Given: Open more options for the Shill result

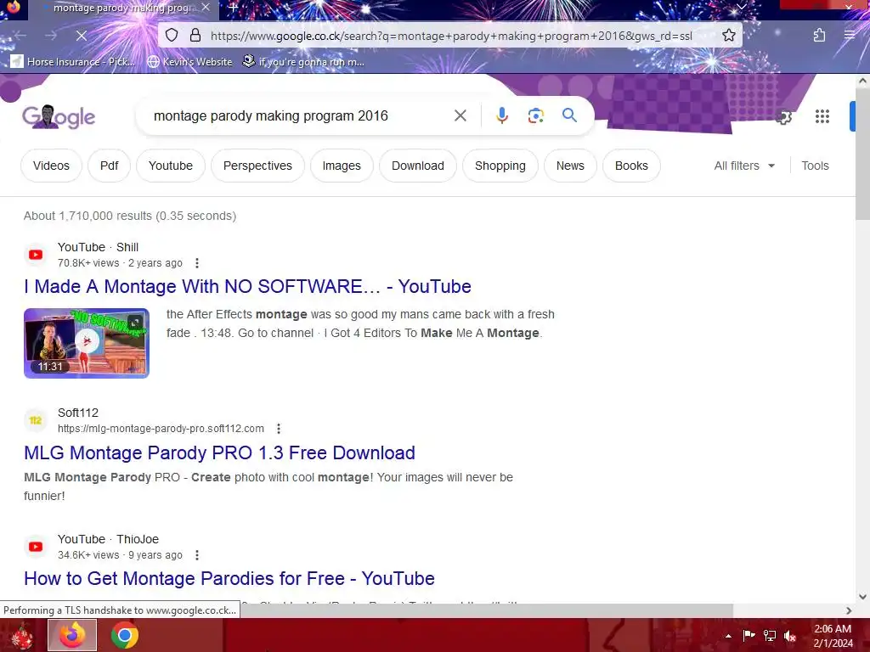Looking at the screenshot, I should click(197, 263).
